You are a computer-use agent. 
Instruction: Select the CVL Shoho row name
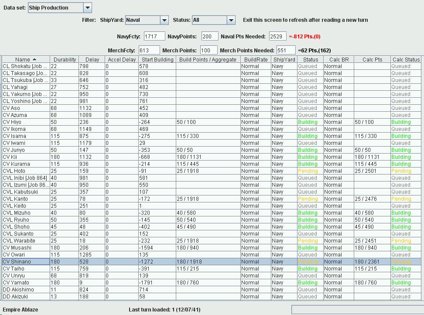(26, 226)
